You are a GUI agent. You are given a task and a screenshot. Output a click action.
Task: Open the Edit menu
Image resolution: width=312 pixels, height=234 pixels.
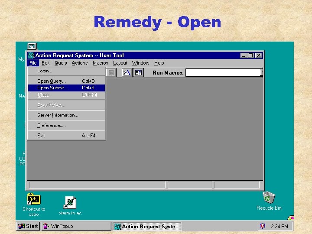45,63
